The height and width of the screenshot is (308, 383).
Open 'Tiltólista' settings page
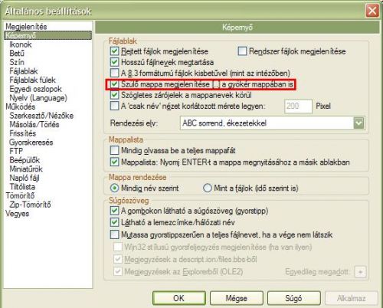tap(22, 187)
